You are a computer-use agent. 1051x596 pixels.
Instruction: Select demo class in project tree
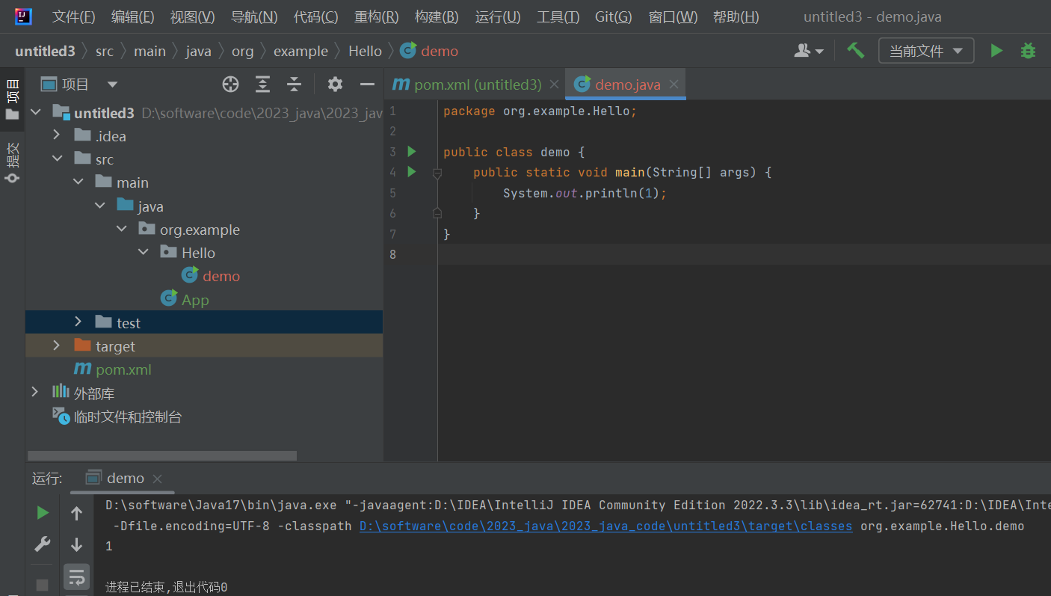point(221,276)
